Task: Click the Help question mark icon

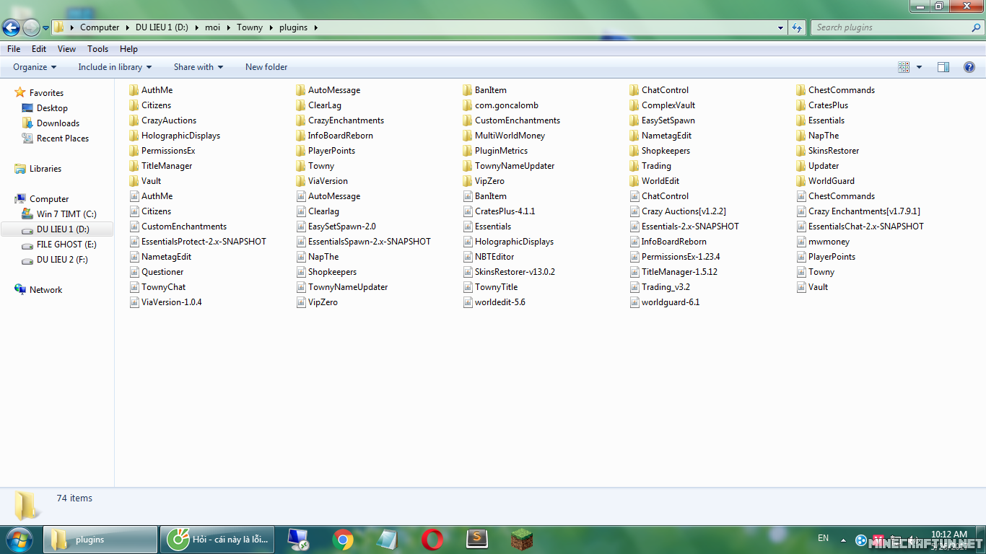Action: [x=969, y=67]
